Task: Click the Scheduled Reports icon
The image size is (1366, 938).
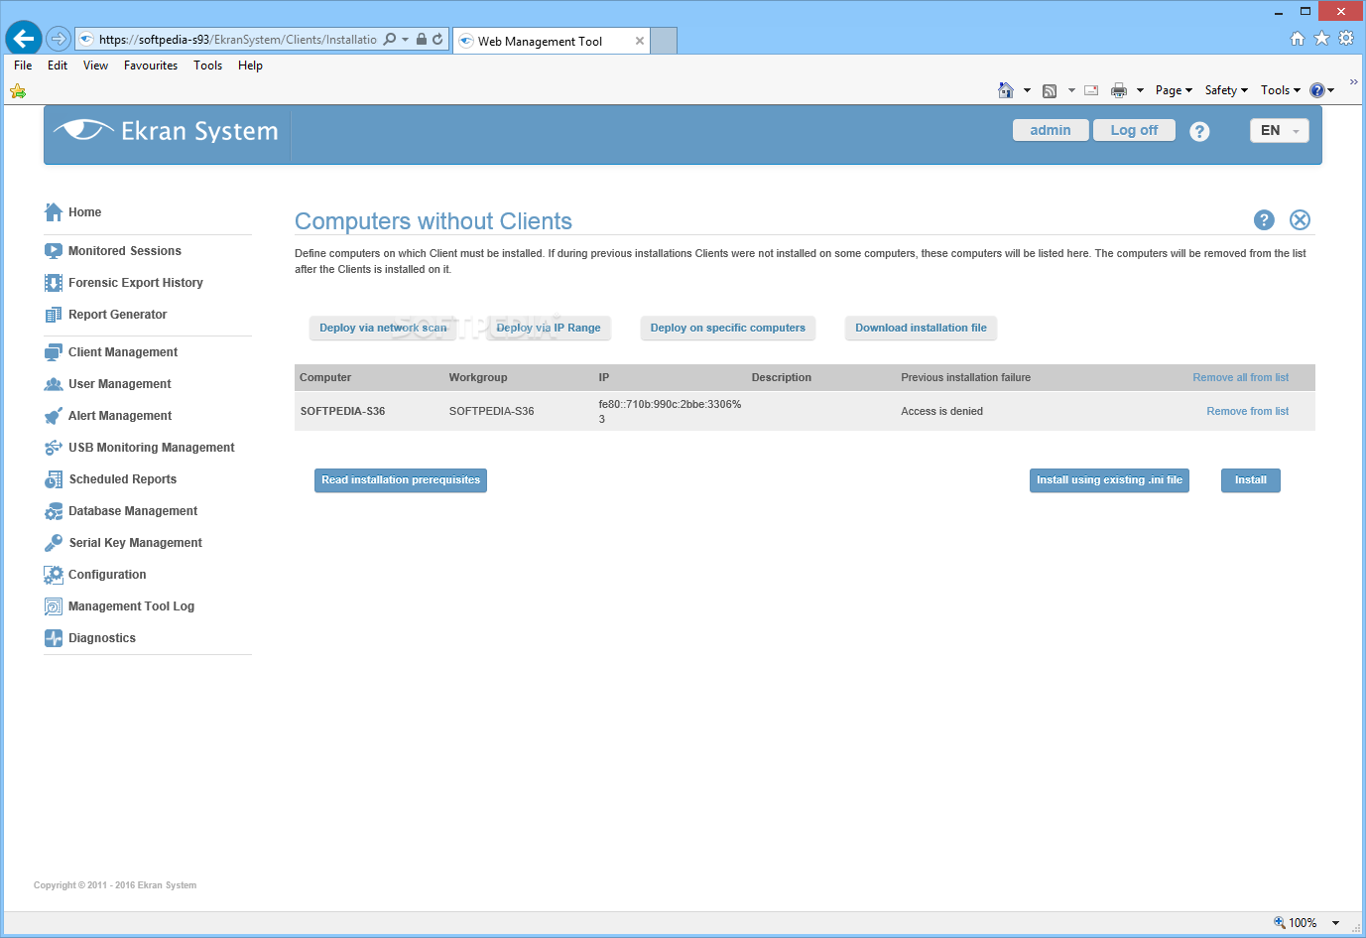Action: pos(54,479)
